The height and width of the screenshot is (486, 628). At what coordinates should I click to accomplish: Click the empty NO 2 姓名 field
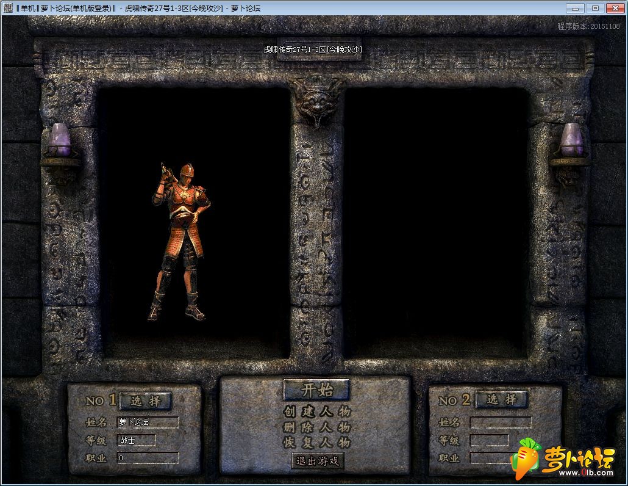501,423
